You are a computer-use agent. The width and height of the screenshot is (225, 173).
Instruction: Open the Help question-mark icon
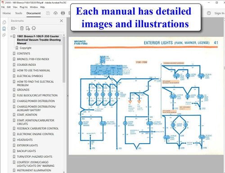209,13
